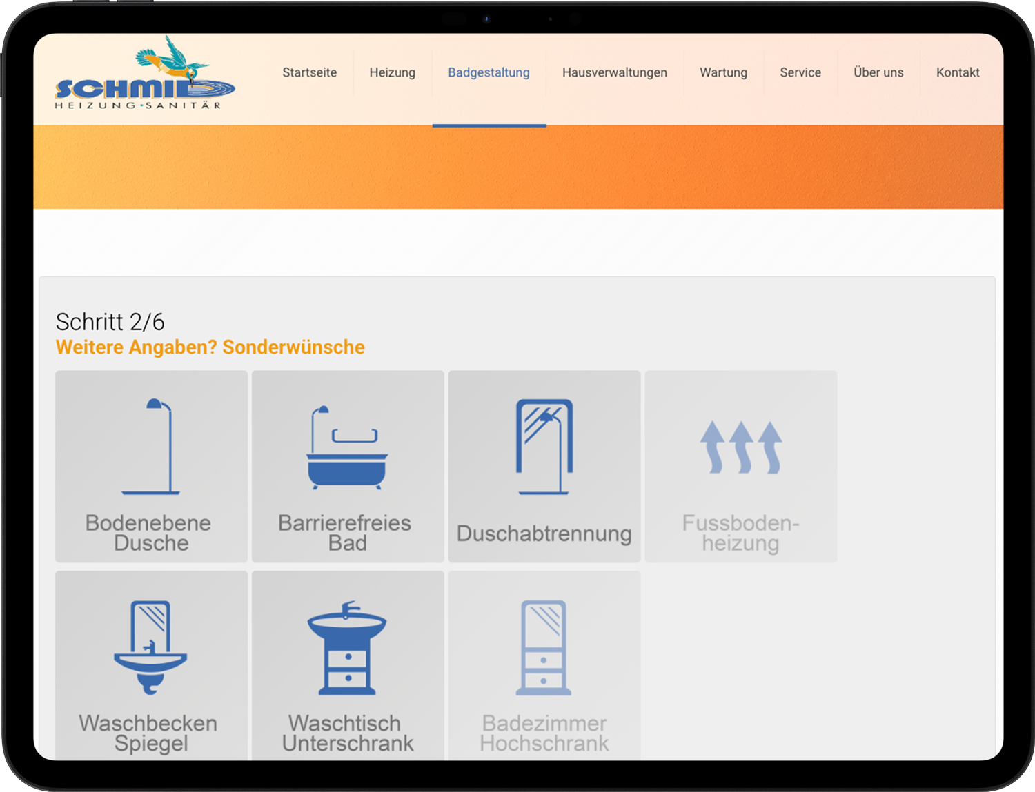Screen dimensions: 1035x792
Task: Pick the Waschtisch Unterschrank vanity icon
Action: [347, 647]
